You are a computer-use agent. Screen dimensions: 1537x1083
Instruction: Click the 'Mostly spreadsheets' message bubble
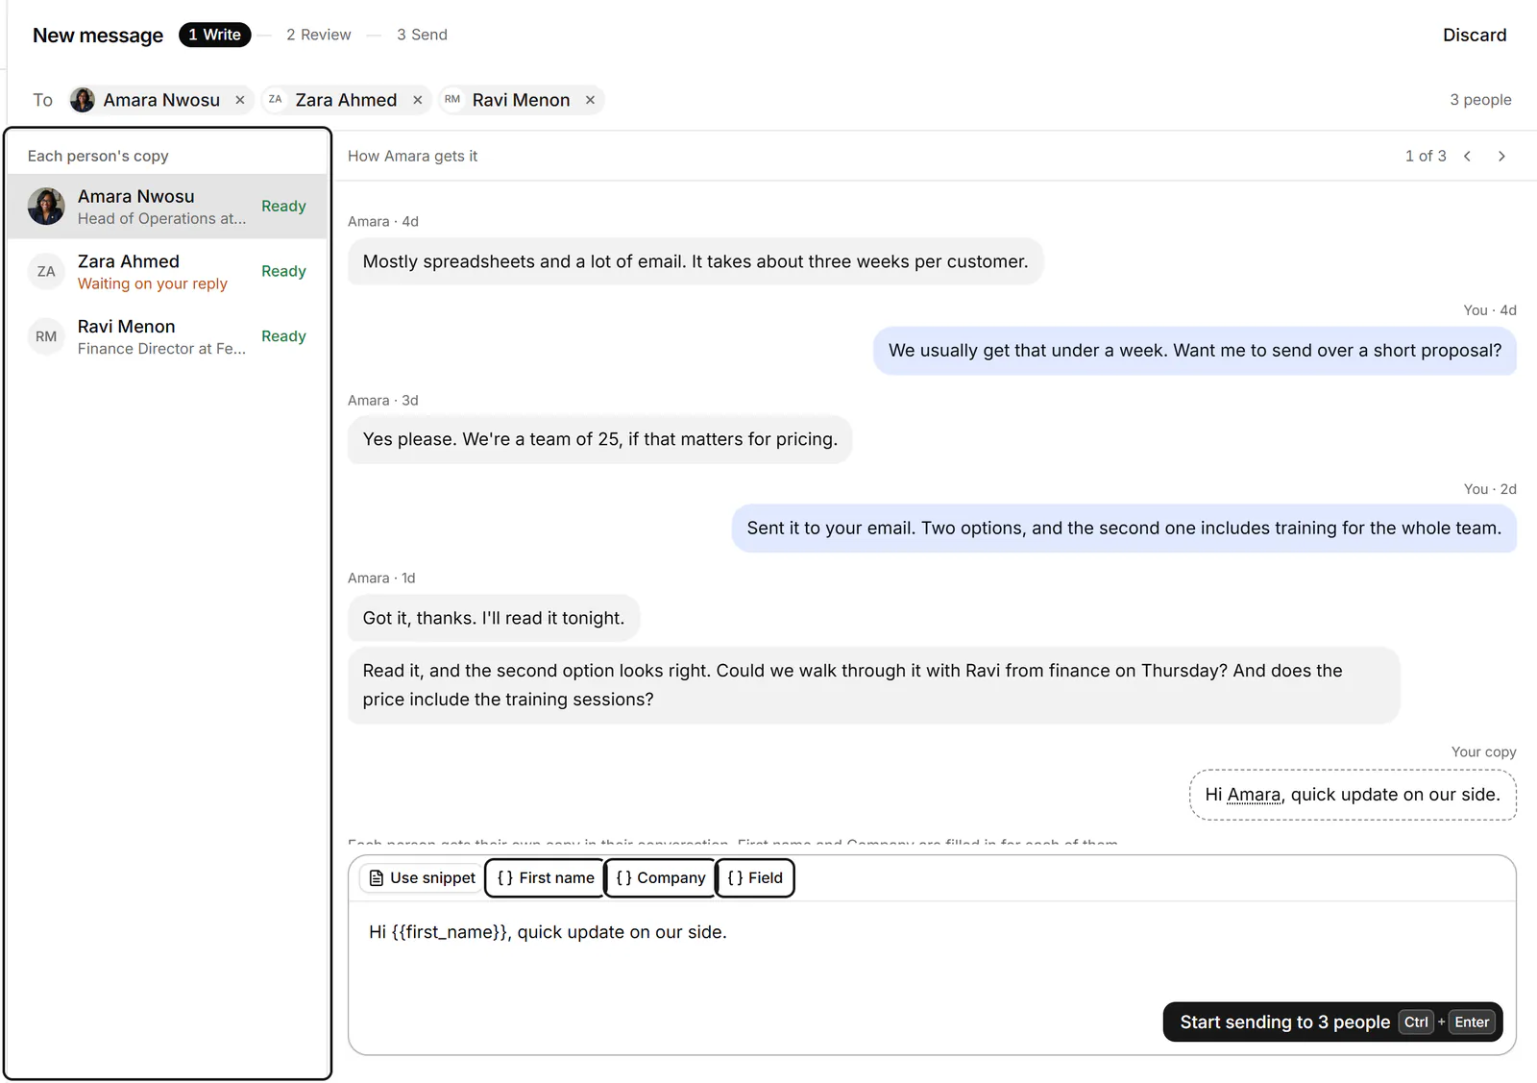(695, 261)
